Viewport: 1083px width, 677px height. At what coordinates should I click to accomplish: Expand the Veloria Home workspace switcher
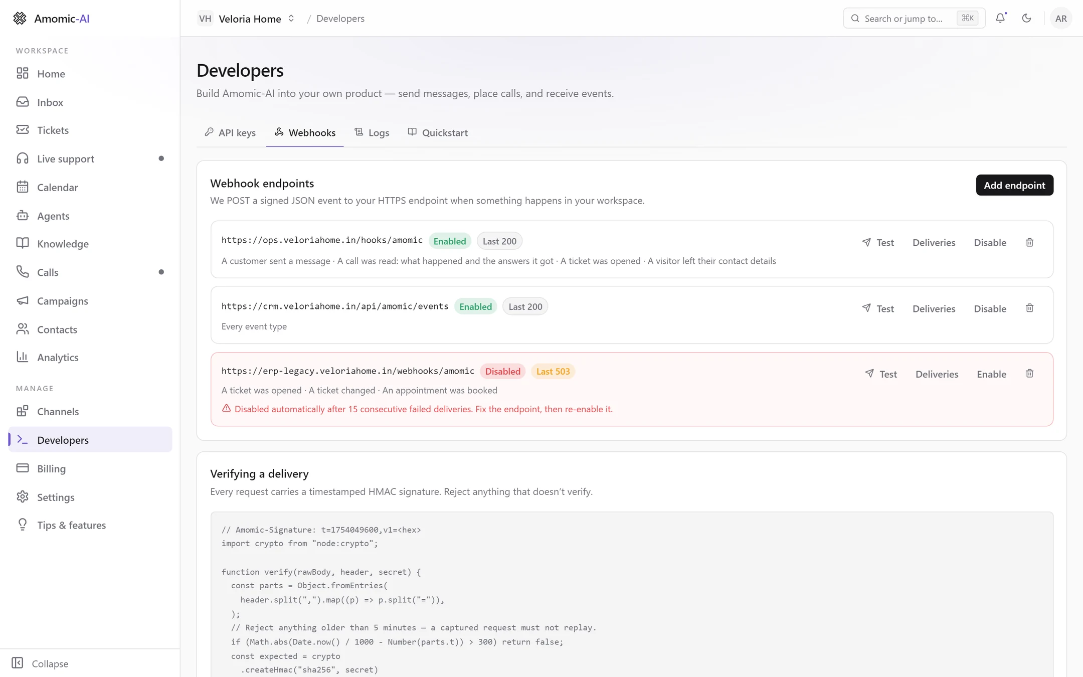pos(246,19)
